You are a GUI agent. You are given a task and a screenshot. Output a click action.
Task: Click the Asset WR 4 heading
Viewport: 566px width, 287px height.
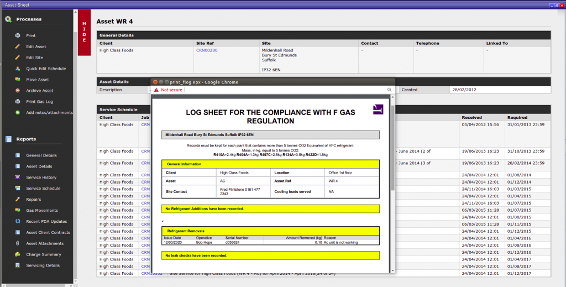click(114, 22)
